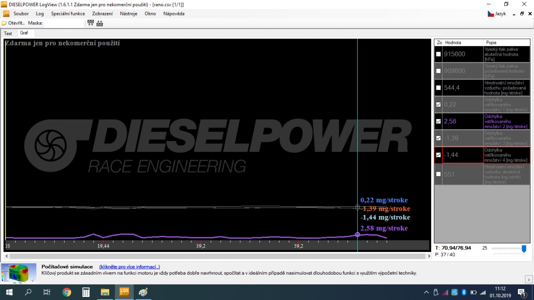Viewport: 534px width, 300px height.
Task: Open the Paint app on the taskbar
Action: [143, 292]
